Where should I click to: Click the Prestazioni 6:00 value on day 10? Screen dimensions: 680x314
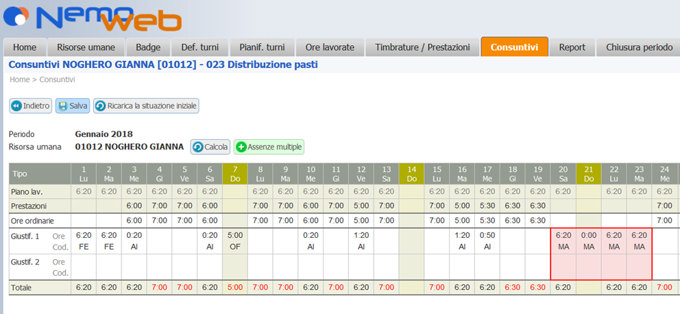(x=311, y=206)
